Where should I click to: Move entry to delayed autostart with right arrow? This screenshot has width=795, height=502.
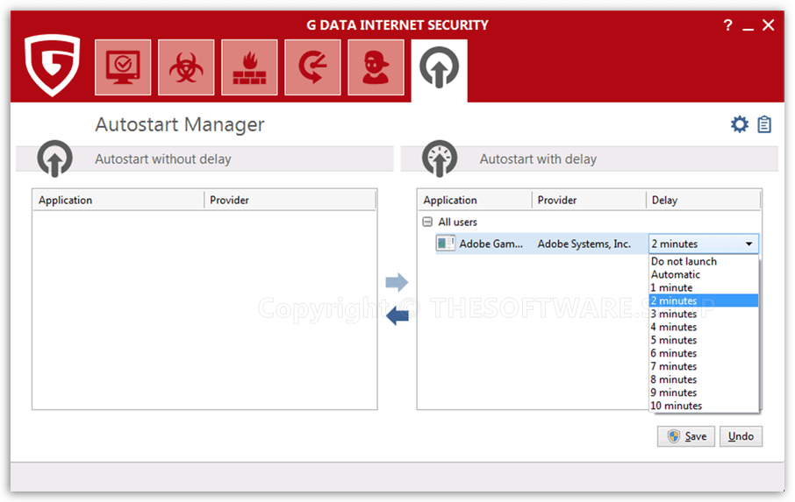coord(397,282)
